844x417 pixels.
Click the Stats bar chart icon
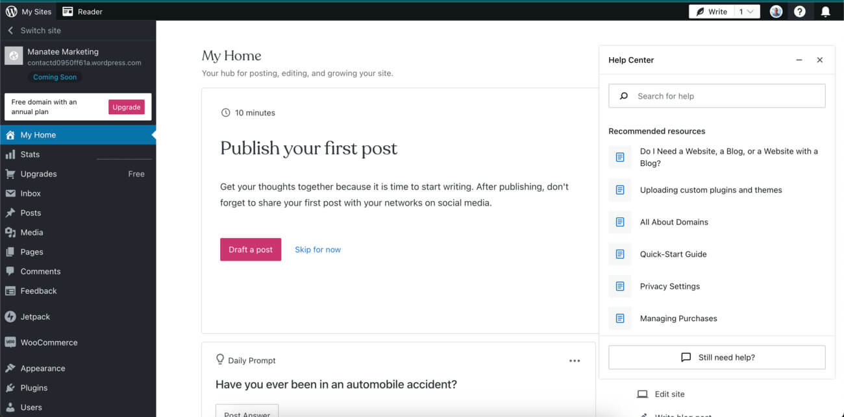coord(10,154)
